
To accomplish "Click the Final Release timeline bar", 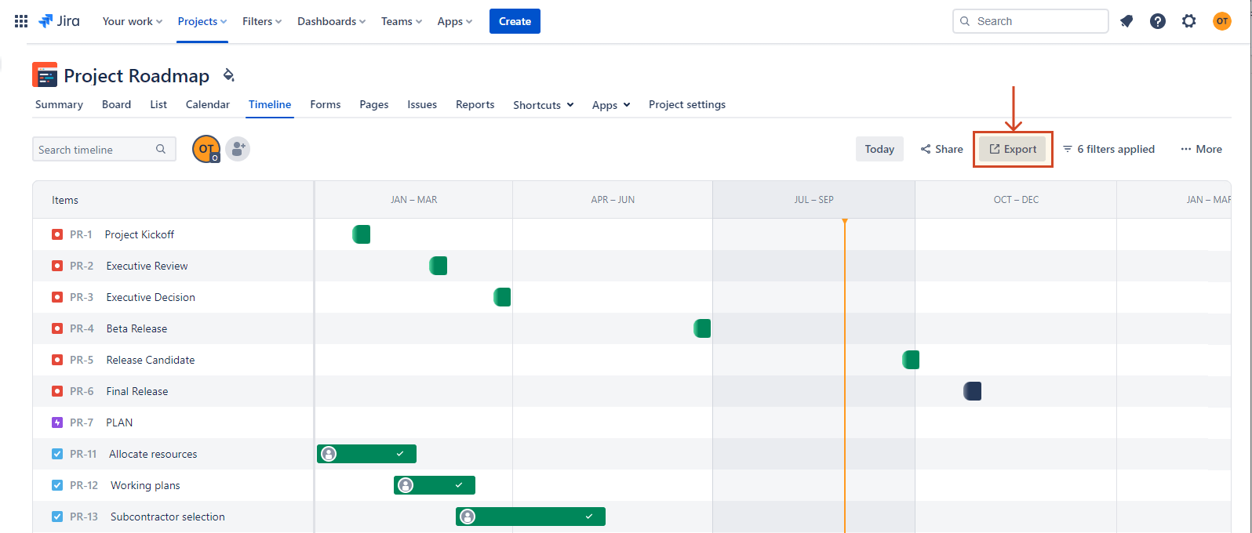I will [973, 391].
